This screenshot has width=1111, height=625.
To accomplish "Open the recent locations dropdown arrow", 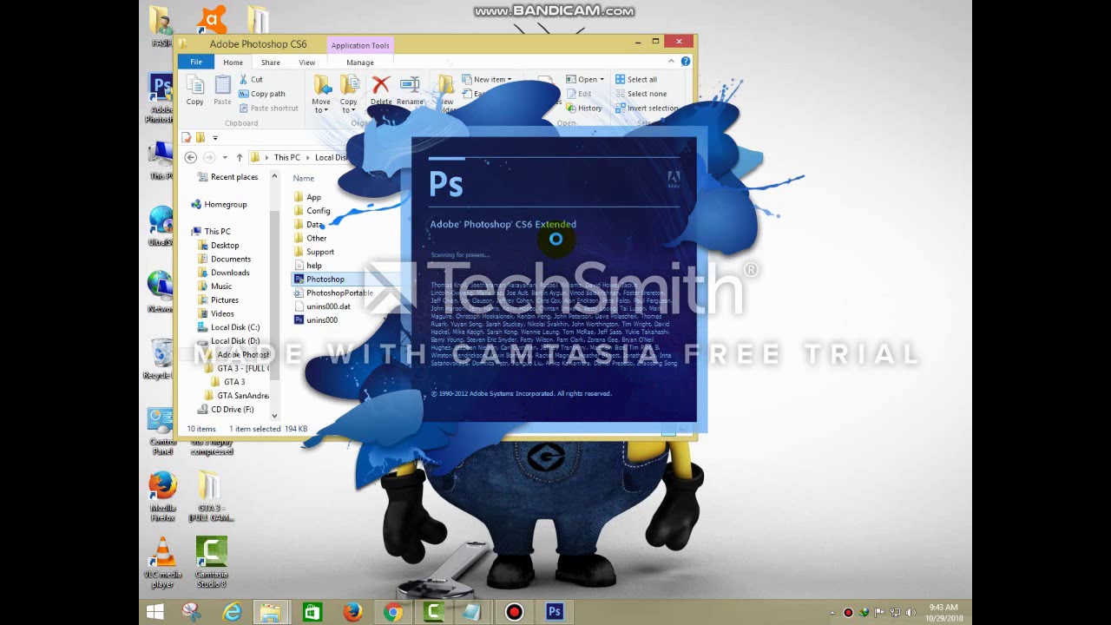I will point(225,157).
